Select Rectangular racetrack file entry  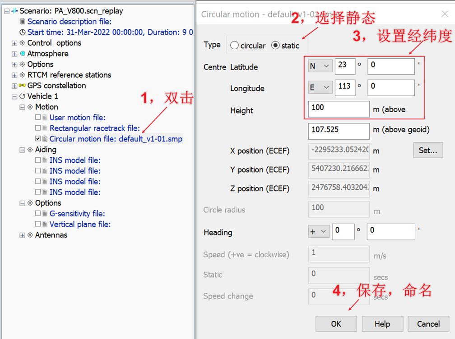[x=94, y=128]
